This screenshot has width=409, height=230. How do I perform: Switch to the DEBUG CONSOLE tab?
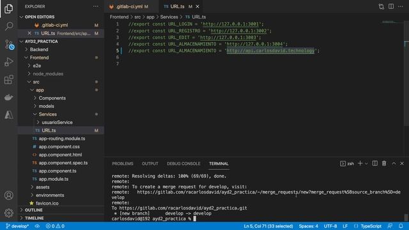(183, 164)
